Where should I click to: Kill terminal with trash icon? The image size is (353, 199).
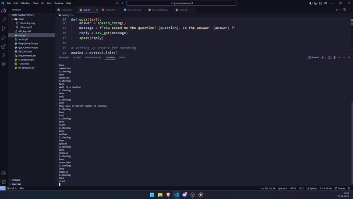pos(335,57)
